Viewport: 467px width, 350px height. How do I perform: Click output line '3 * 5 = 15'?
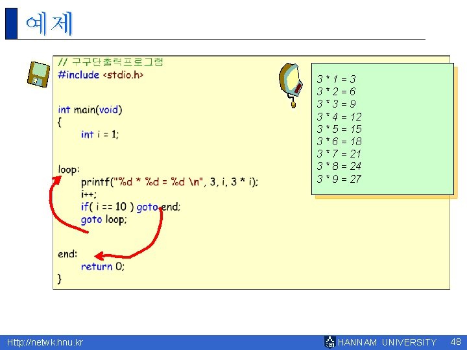339,129
